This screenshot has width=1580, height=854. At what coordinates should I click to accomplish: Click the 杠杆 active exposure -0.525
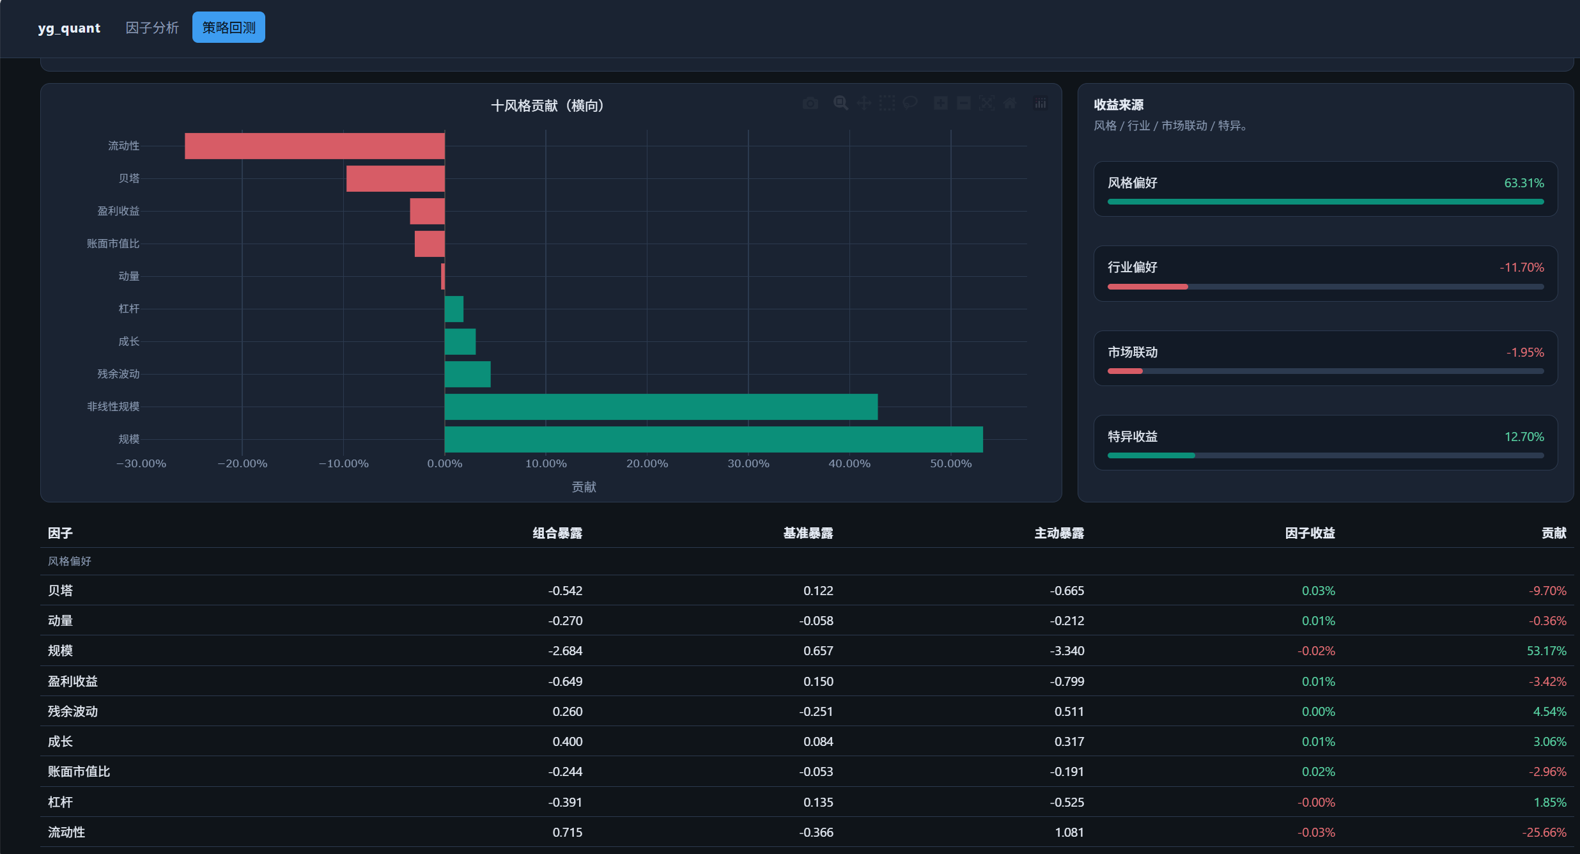1067,802
